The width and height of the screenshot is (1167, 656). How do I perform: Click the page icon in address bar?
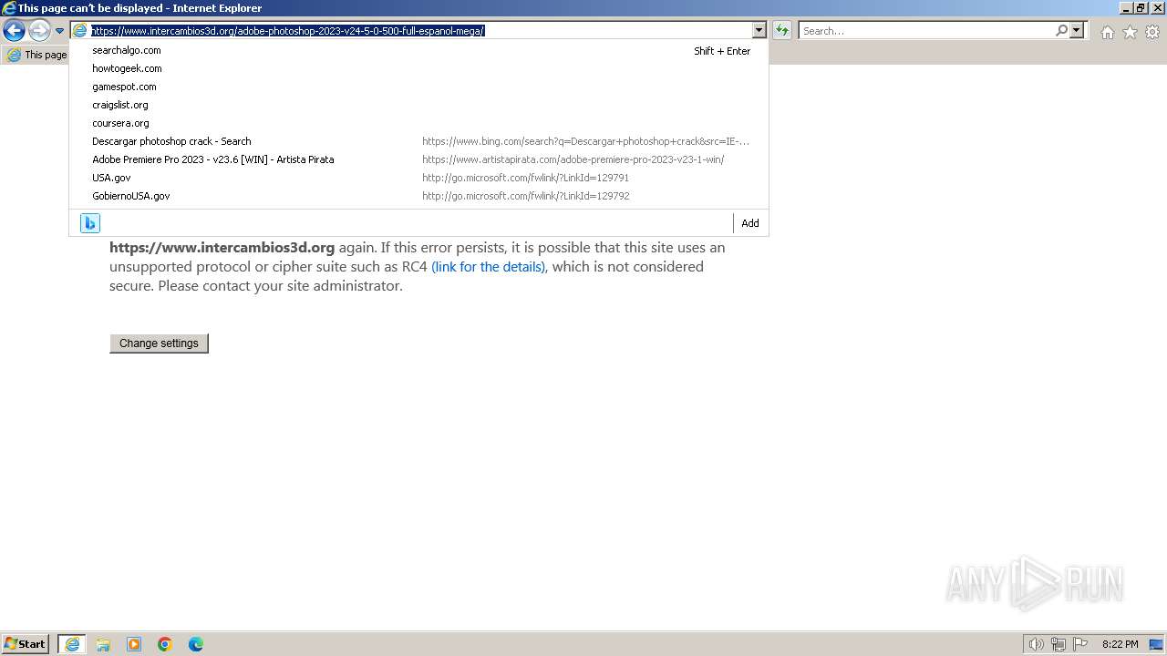[x=80, y=31]
